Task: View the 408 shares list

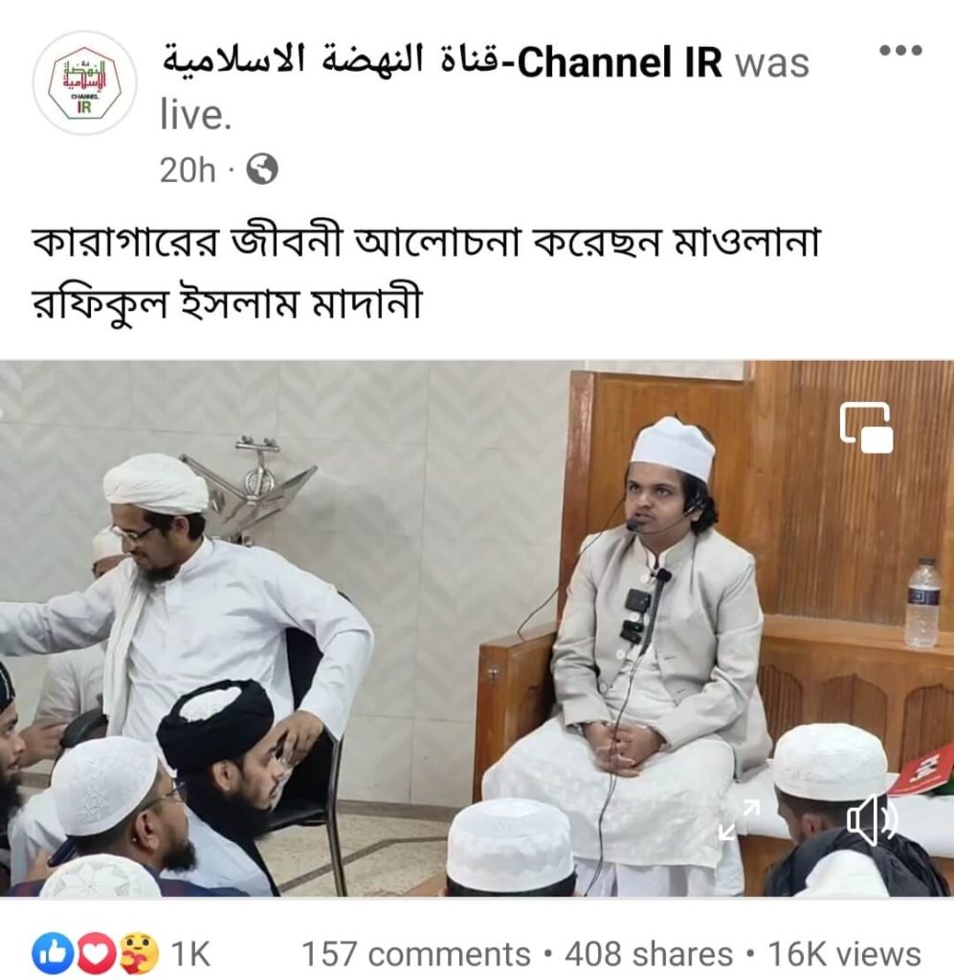Action: point(649,954)
